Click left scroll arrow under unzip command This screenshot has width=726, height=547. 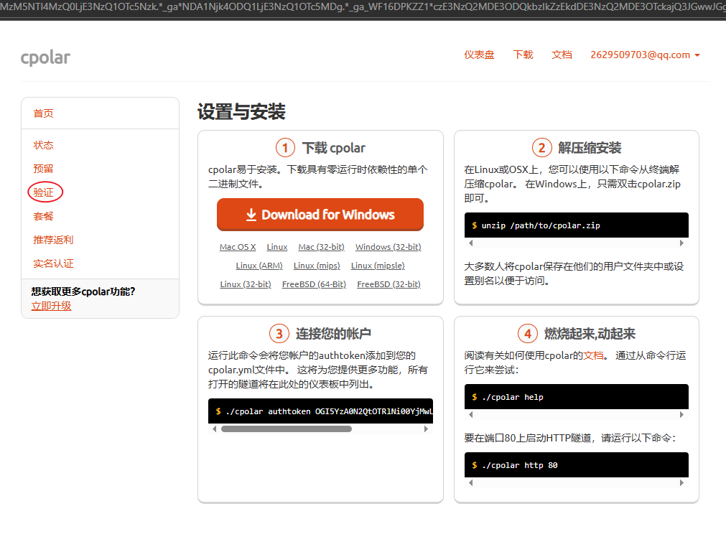point(471,243)
